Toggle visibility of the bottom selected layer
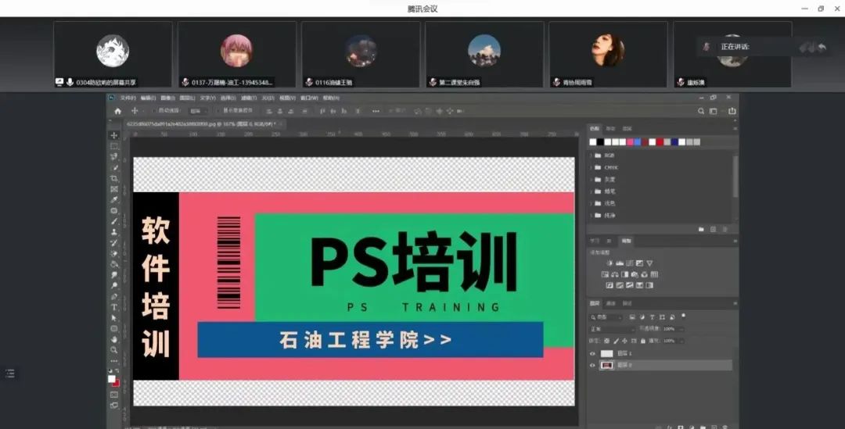This screenshot has width=845, height=429. [592, 365]
